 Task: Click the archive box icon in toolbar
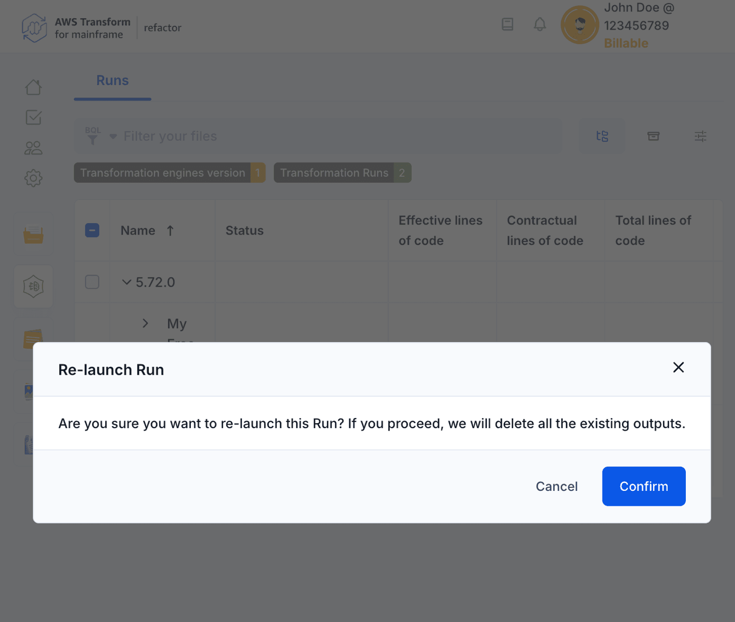point(653,136)
